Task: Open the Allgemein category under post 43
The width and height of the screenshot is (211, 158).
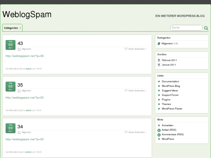Action: point(26,49)
